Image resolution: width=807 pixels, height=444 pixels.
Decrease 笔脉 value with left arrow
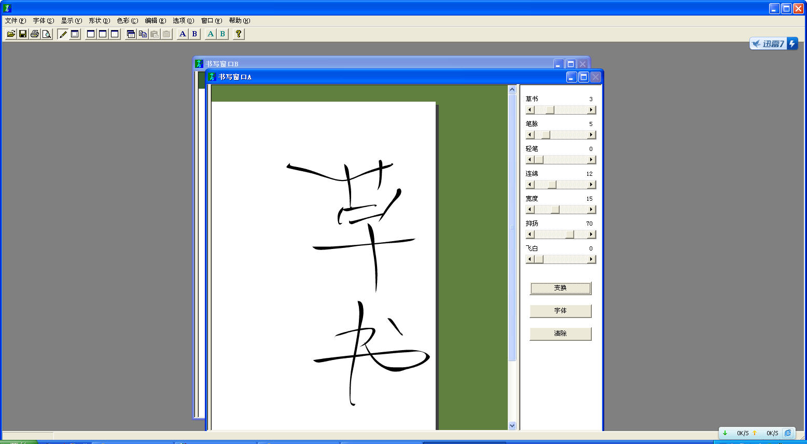pos(530,135)
